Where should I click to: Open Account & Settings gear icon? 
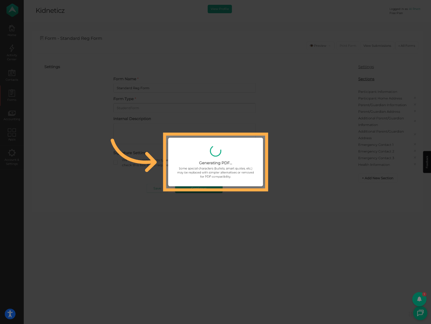pyautogui.click(x=12, y=153)
